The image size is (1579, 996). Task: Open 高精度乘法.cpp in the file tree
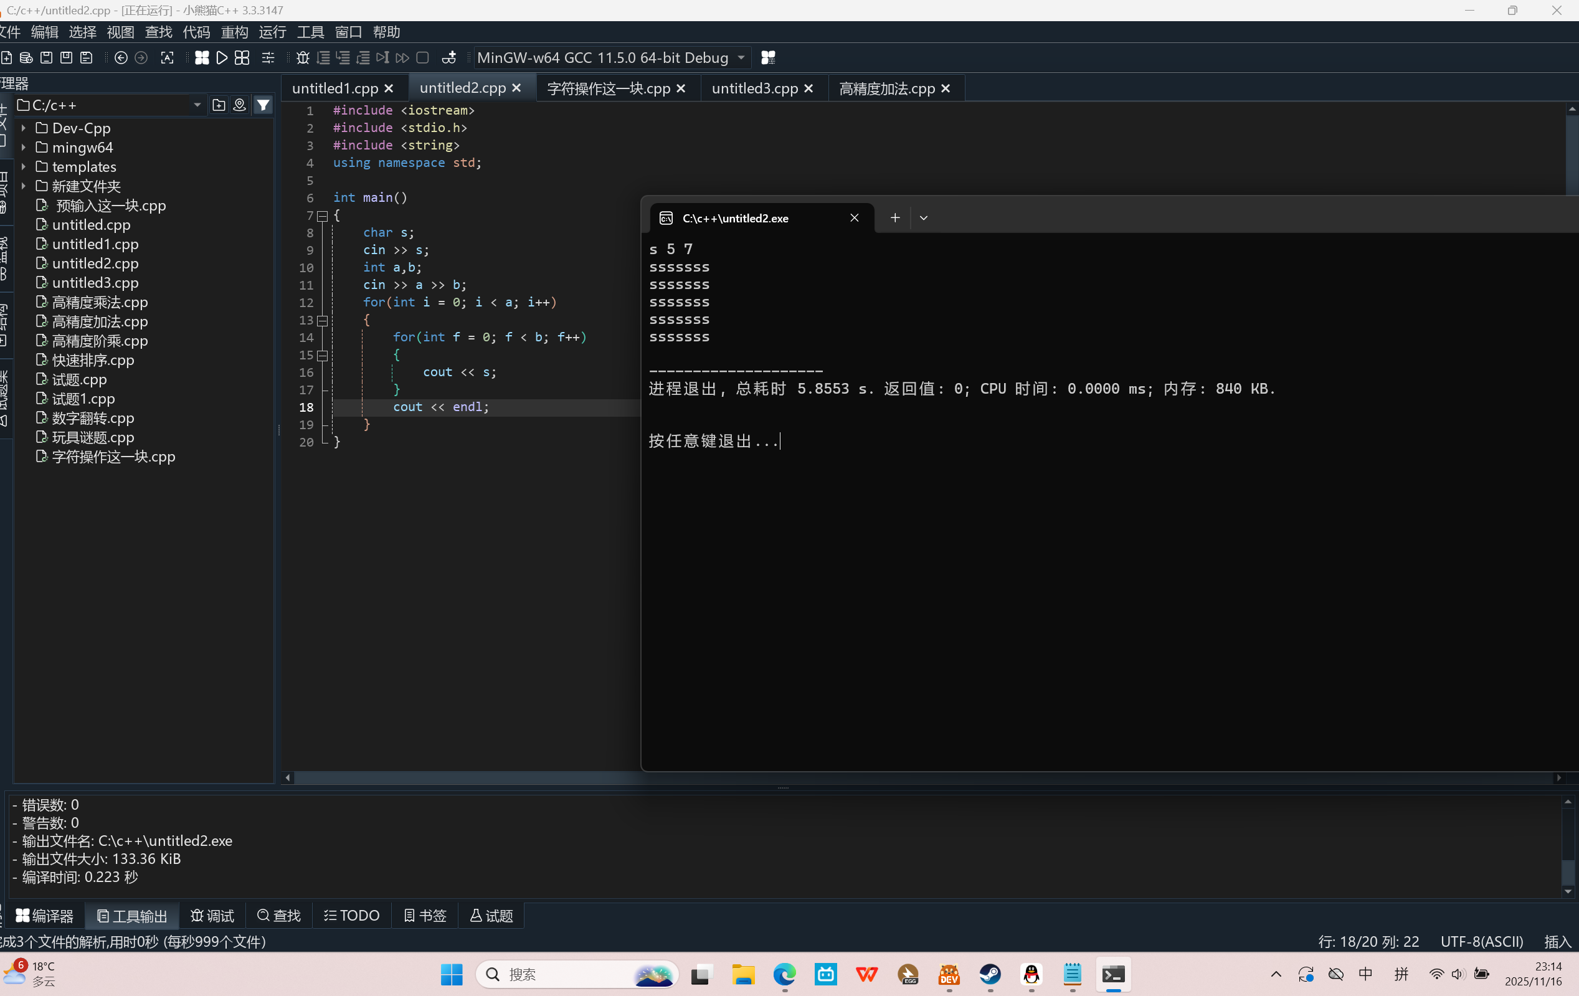point(100,302)
